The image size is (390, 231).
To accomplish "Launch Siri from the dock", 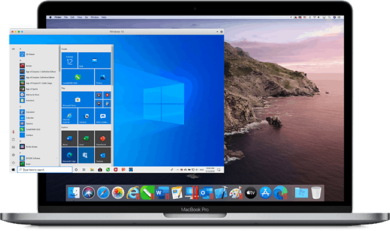I will [x=89, y=193].
